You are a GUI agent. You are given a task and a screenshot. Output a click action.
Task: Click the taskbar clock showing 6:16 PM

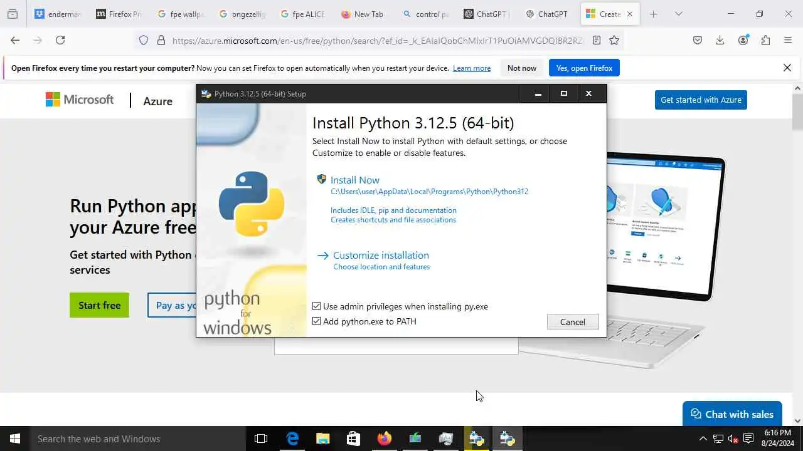pyautogui.click(x=778, y=438)
